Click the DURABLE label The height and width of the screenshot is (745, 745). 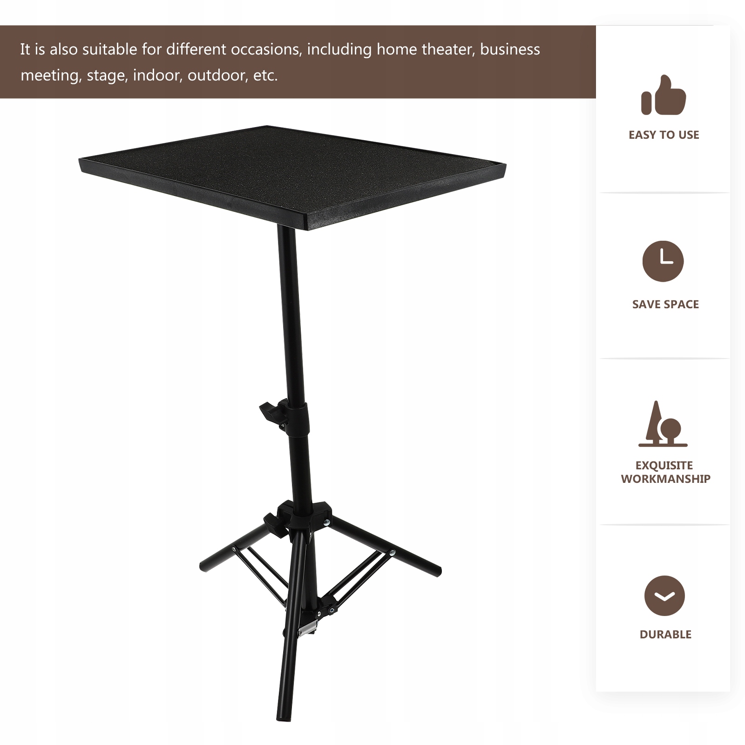coord(665,635)
